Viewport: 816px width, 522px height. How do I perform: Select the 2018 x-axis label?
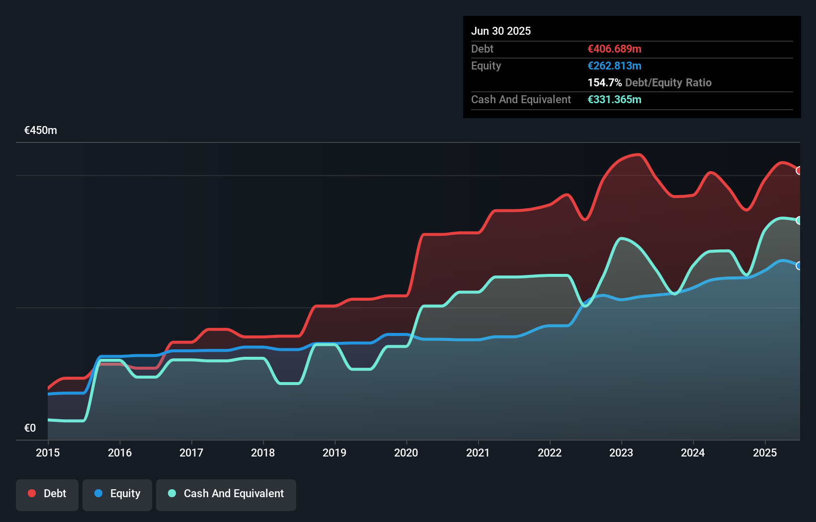coord(263,453)
